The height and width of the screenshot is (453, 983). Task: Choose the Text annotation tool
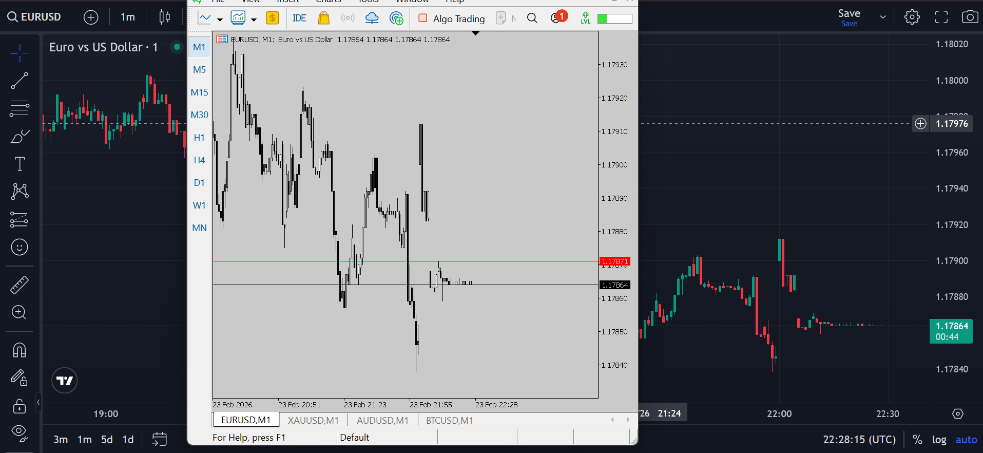coord(20,164)
